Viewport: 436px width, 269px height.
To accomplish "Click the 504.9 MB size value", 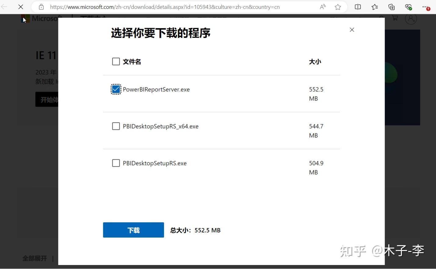I will [316, 168].
